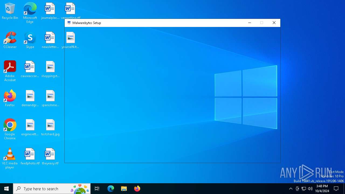Open the volume control tray icon
Image resolution: width=345 pixels, height=194 pixels.
(x=310, y=189)
